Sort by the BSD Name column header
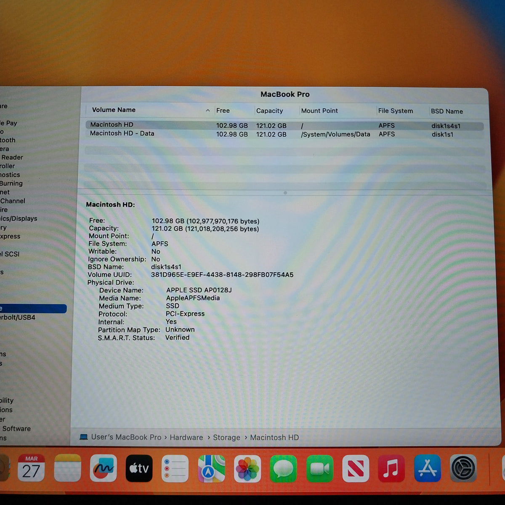The height and width of the screenshot is (505, 505). pyautogui.click(x=447, y=111)
